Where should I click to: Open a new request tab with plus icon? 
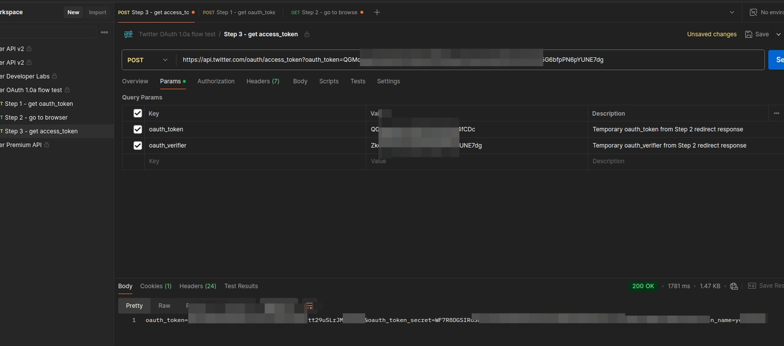click(377, 12)
